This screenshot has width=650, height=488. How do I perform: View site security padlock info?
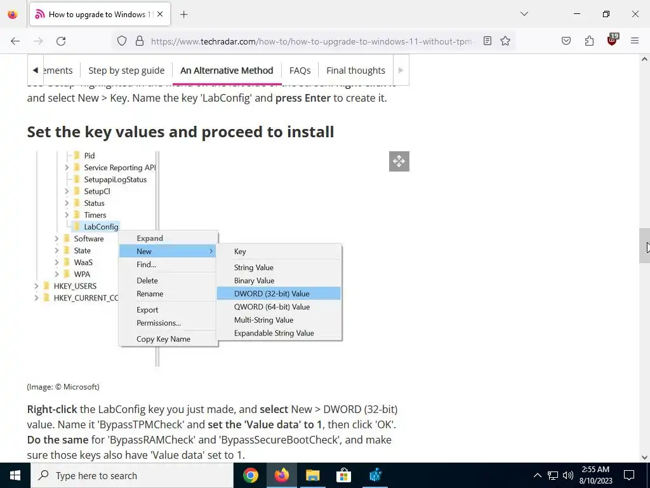click(x=140, y=41)
